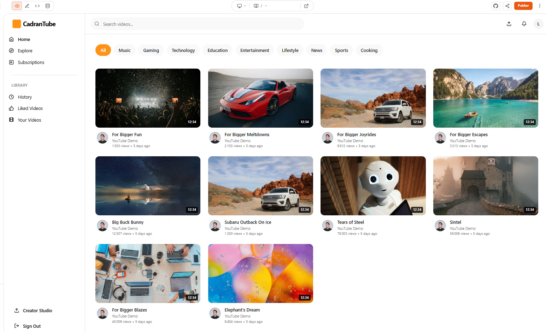Screen dimensions: 546x332
Task: Switch to the eye preview mode
Action: (x=17, y=6)
